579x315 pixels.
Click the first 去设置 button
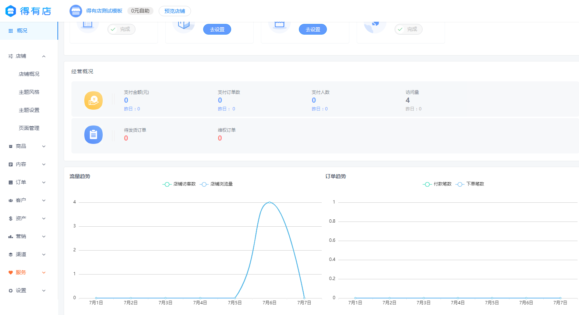coord(217,29)
